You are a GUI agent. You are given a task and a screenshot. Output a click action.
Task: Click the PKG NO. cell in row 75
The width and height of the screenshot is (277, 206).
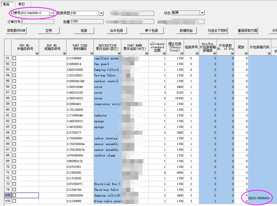(x=25, y=195)
